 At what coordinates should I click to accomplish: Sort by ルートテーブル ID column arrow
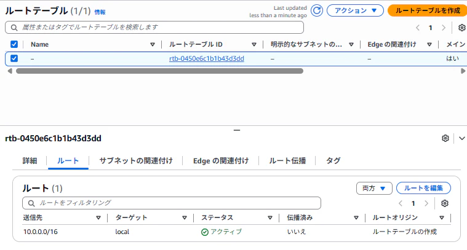[x=254, y=45]
